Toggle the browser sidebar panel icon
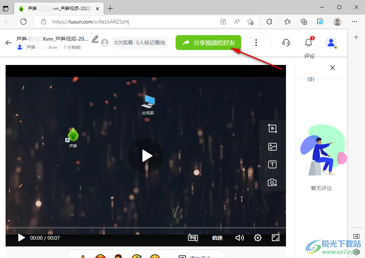This screenshot has width=365, height=258. [356, 236]
